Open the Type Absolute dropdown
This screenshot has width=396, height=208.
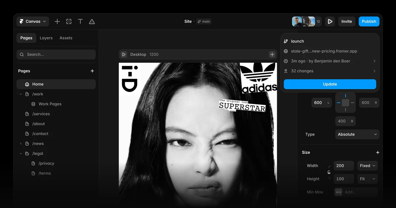point(357,134)
